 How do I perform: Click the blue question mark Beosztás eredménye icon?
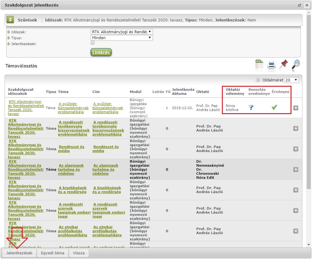[251, 107]
